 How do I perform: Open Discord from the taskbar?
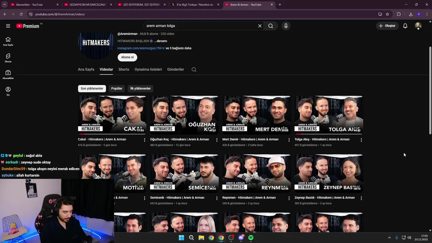pos(241,238)
